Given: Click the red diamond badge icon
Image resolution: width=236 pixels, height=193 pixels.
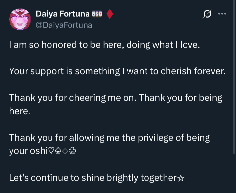Looking at the screenshot, I should [x=110, y=14].
